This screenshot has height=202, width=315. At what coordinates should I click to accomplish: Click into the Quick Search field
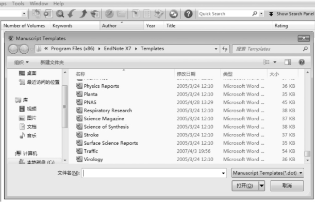(x=225, y=14)
